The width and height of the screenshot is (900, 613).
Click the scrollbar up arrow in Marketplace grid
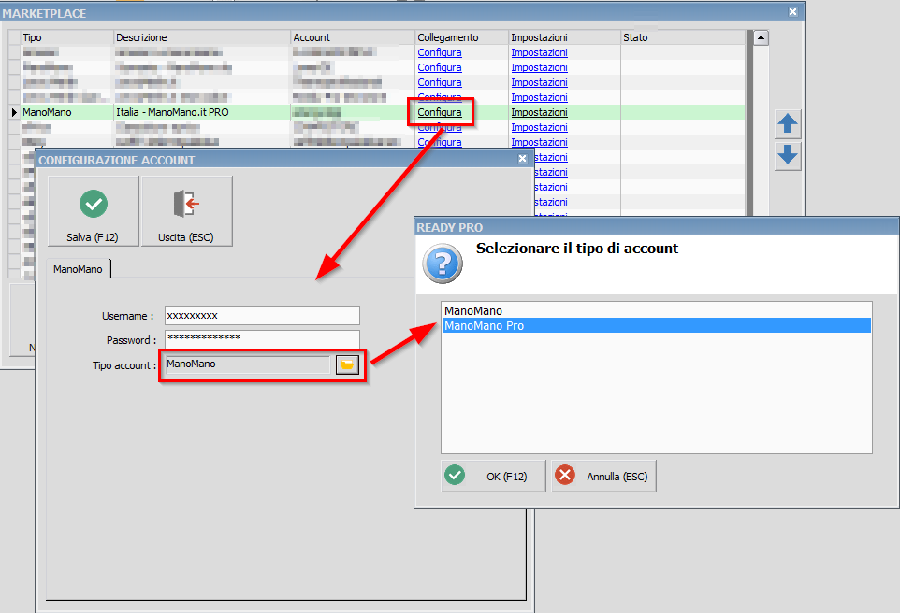pyautogui.click(x=761, y=38)
